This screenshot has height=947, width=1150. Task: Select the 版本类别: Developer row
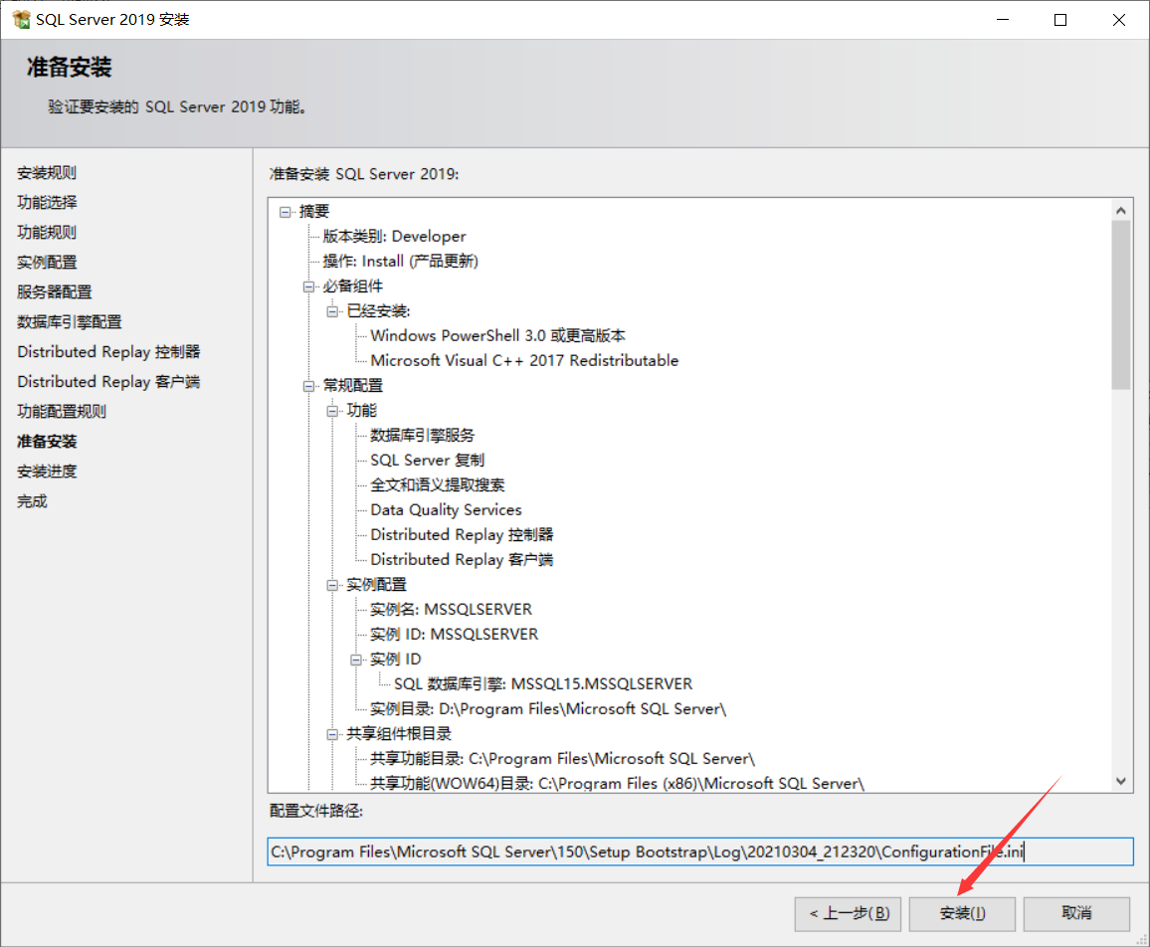(x=395, y=236)
